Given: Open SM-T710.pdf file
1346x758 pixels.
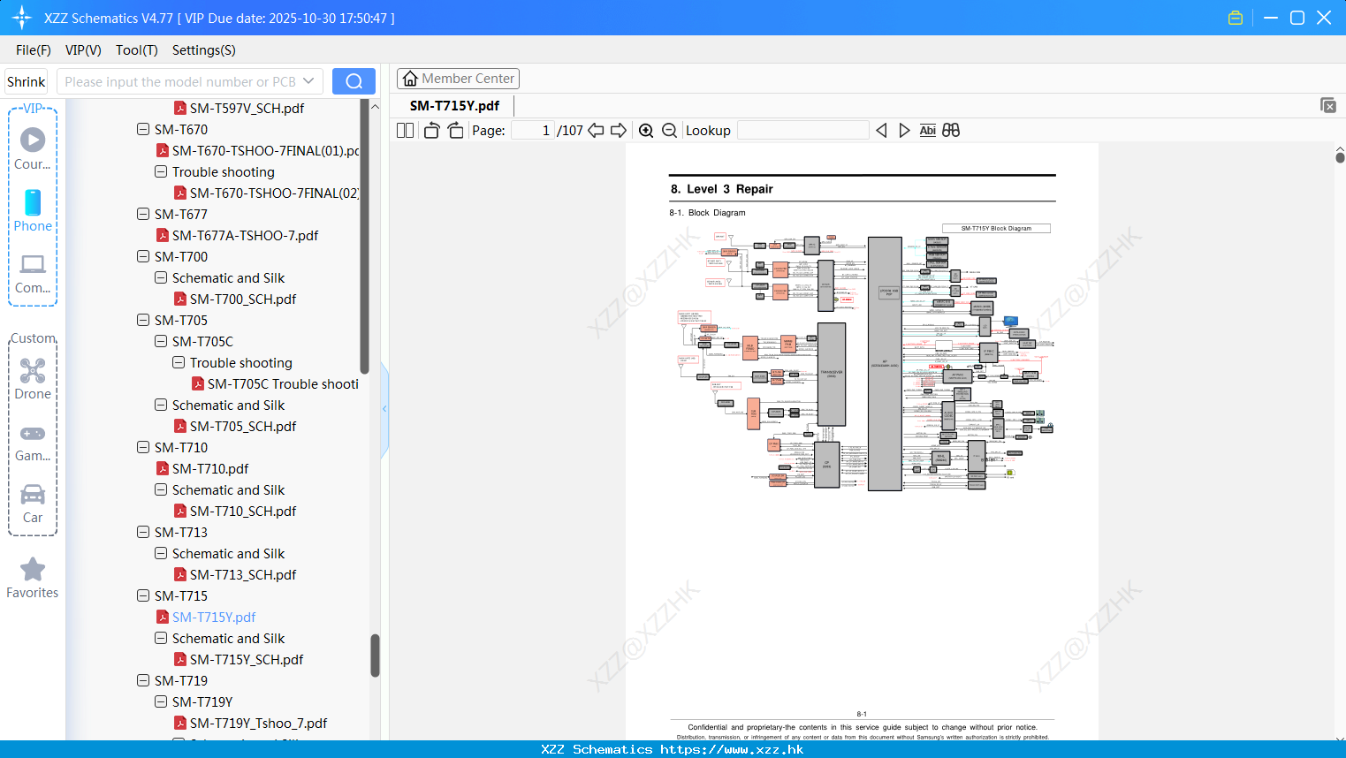Looking at the screenshot, I should tap(202, 468).
